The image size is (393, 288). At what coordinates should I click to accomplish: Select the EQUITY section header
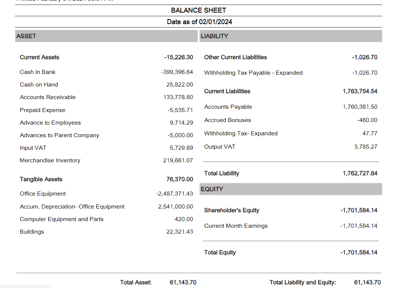pyautogui.click(x=291, y=189)
